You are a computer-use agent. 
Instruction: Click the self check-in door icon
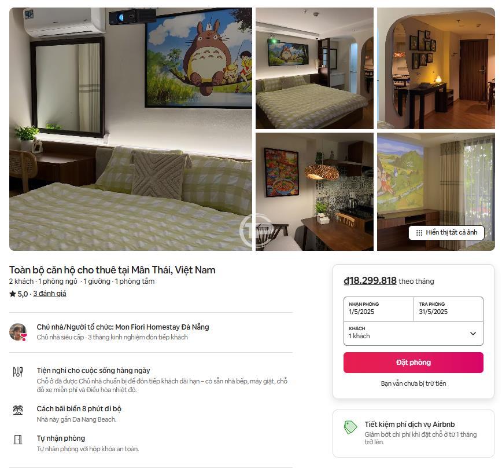click(18, 440)
